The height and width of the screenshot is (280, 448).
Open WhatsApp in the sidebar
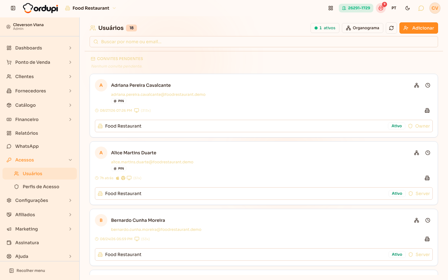(x=40, y=146)
